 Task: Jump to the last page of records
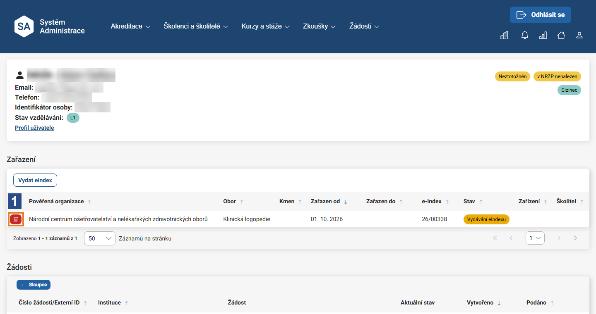pyautogui.click(x=575, y=238)
